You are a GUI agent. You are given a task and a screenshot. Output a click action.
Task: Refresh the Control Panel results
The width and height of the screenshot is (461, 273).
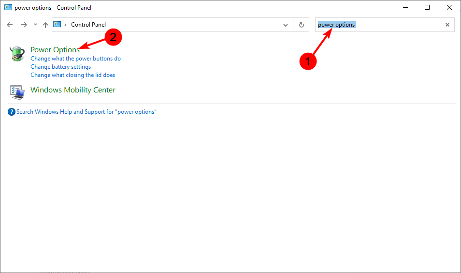pos(302,25)
